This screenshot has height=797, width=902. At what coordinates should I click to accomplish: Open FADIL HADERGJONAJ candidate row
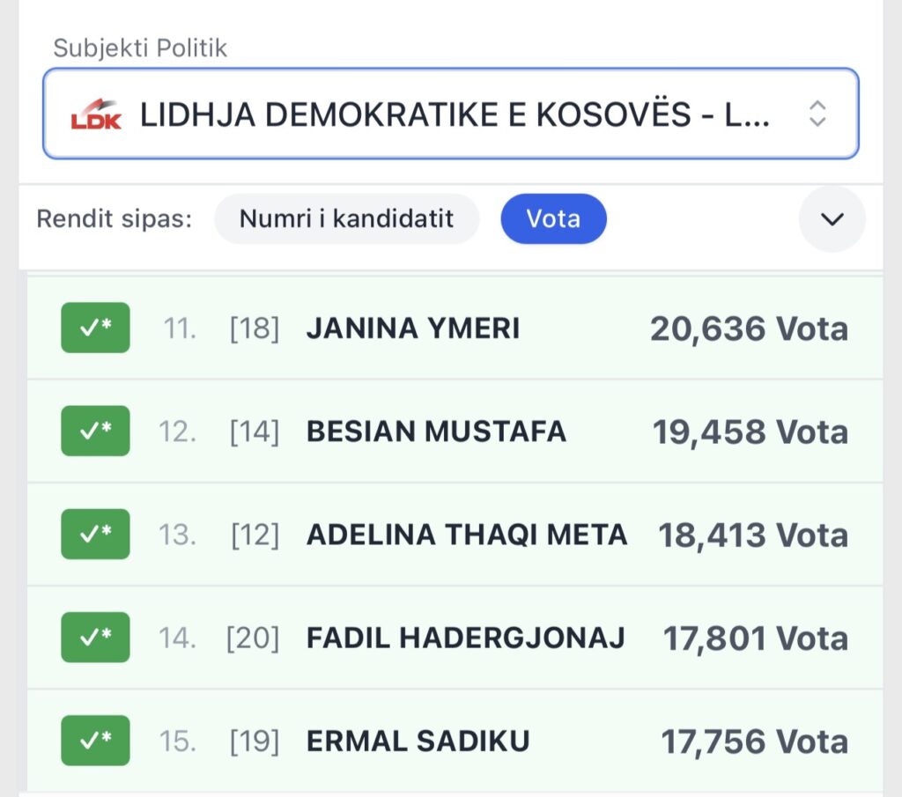(465, 638)
